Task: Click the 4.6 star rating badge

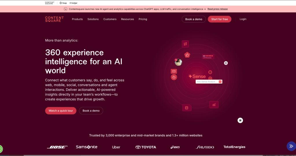Action: tap(208, 57)
